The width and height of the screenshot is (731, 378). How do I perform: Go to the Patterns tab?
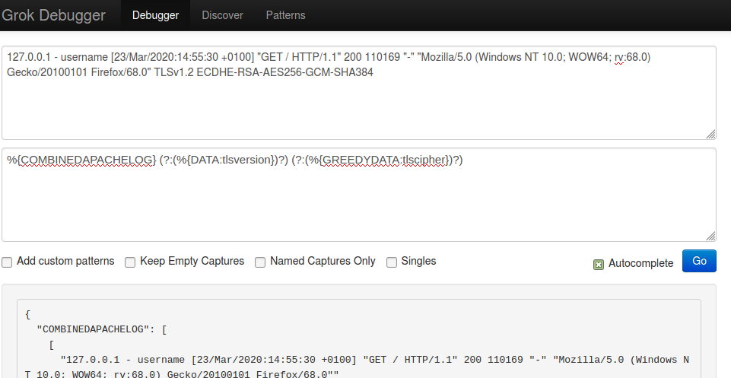coord(286,15)
